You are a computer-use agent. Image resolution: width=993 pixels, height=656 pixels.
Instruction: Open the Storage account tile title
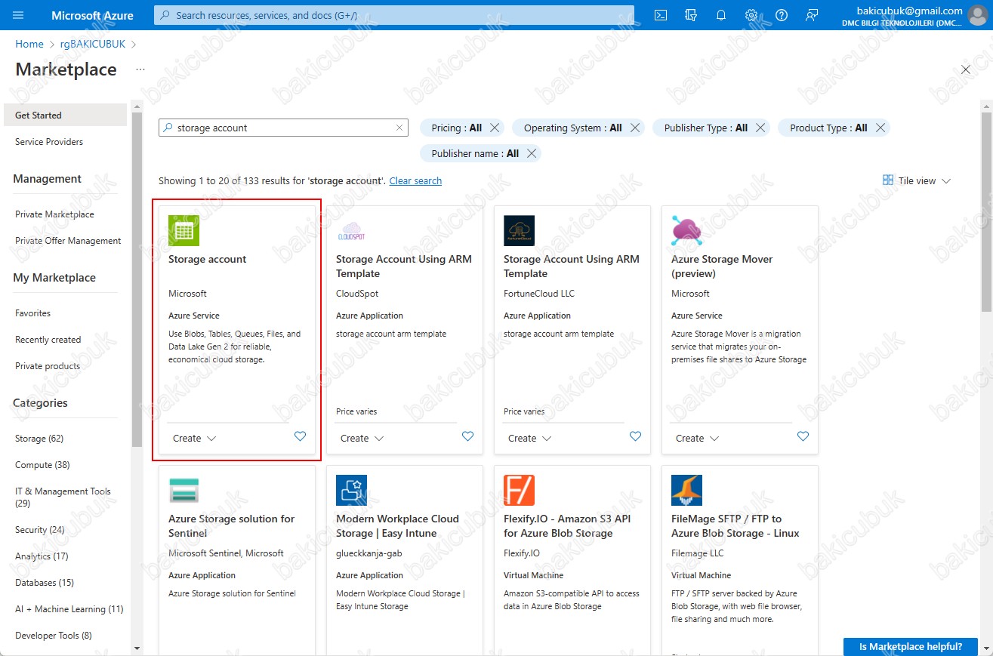tap(208, 259)
